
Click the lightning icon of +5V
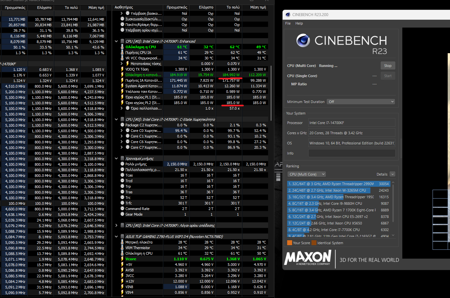coord(122,265)
